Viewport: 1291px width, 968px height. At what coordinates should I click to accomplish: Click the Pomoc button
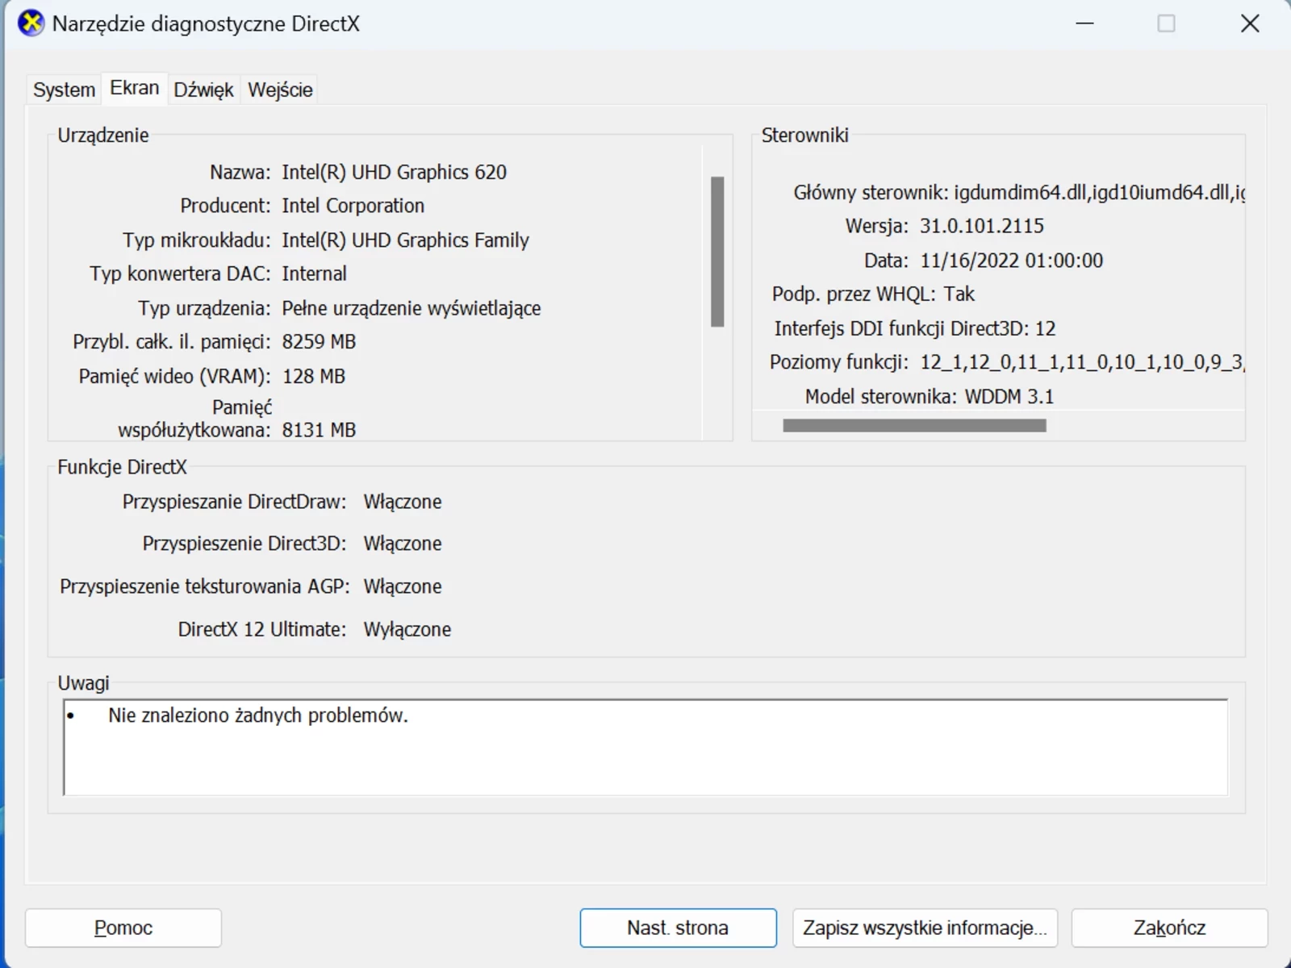[x=123, y=928]
